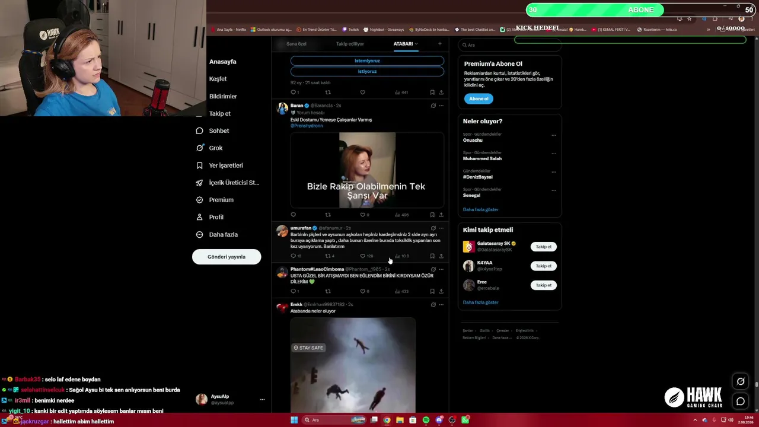Like the poll post with heart icon
Image resolution: width=759 pixels, height=427 pixels.
pos(363,93)
